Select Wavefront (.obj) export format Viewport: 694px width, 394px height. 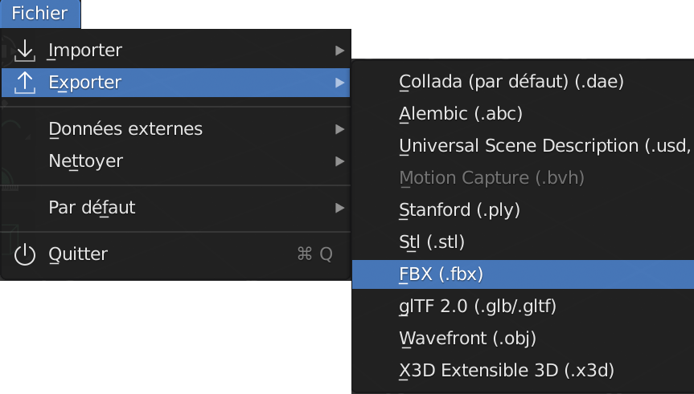point(467,338)
